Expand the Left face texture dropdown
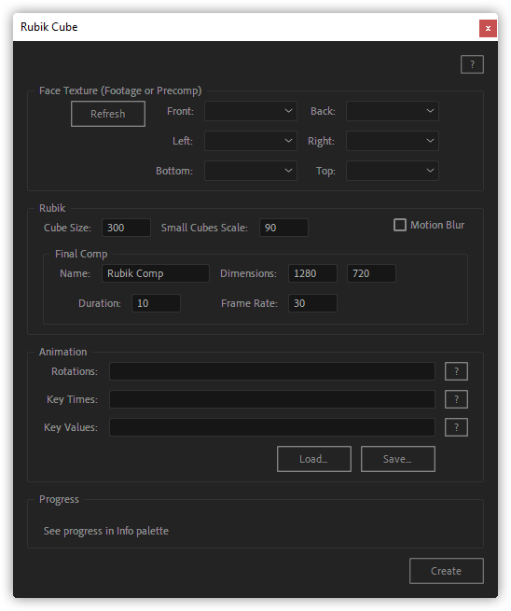The width and height of the screenshot is (511, 611). (x=251, y=141)
